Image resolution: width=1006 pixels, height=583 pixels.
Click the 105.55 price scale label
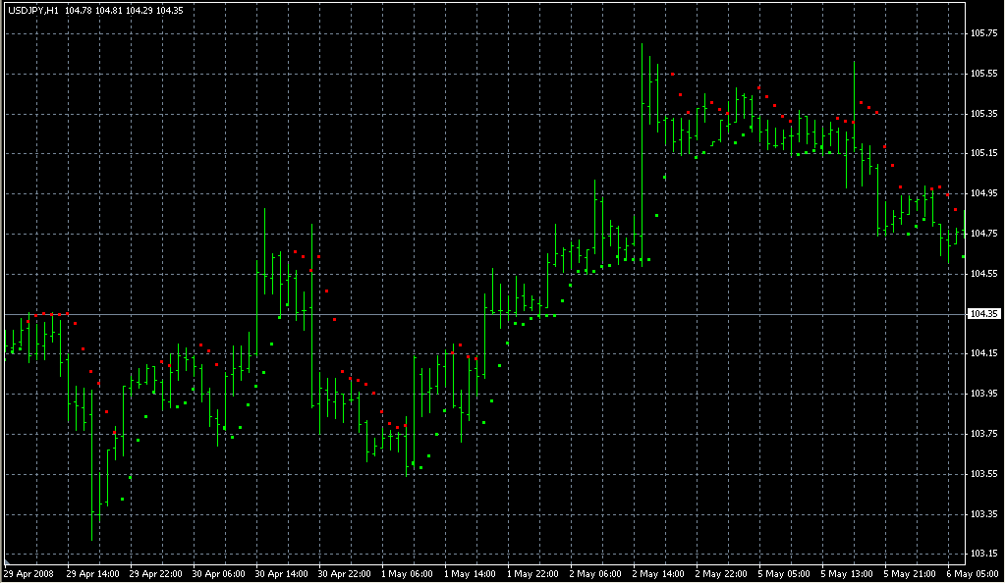pyautogui.click(x=983, y=74)
